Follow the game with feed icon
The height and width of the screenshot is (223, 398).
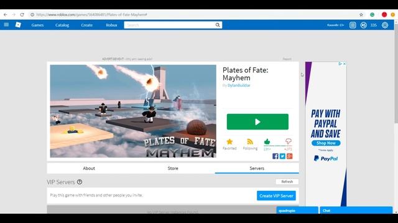click(250, 142)
